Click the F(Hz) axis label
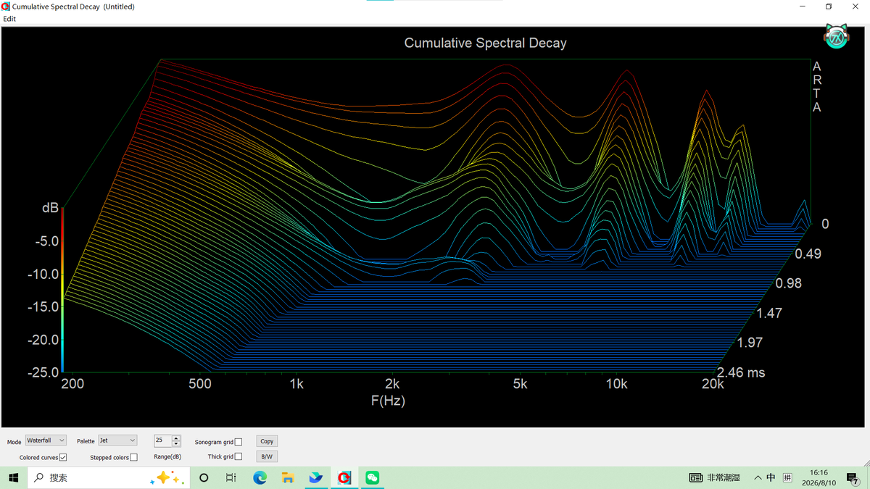 pyautogui.click(x=388, y=400)
